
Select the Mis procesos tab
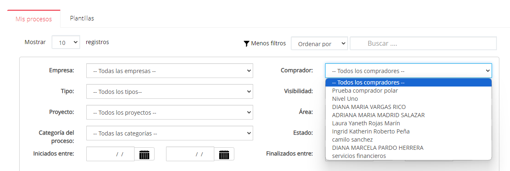[34, 19]
